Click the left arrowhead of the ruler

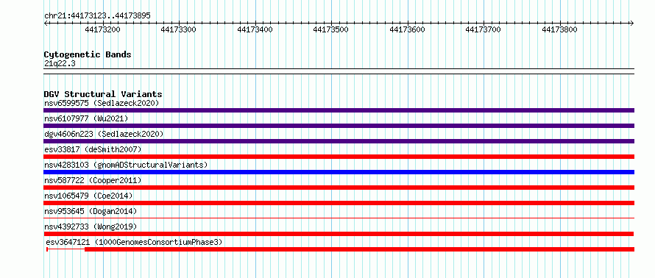pyautogui.click(x=46, y=23)
